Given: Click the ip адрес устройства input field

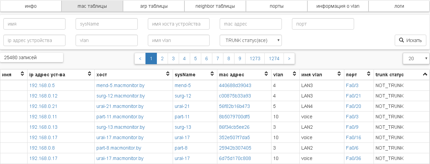Looking at the screenshot, I should click(x=34, y=40).
